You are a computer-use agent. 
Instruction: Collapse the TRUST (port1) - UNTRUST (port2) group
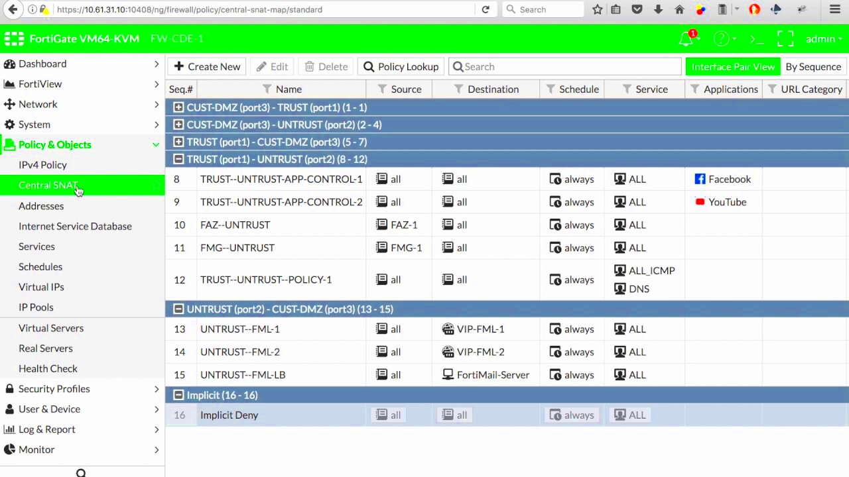(x=178, y=159)
